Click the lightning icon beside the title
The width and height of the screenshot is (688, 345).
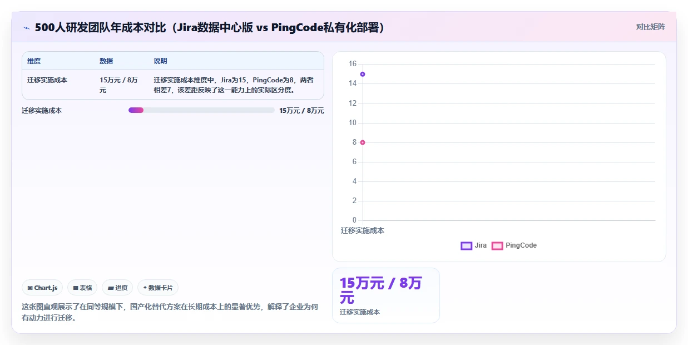(27, 28)
